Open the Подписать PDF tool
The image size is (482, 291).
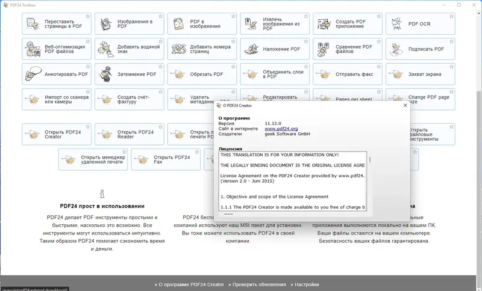tap(420, 49)
